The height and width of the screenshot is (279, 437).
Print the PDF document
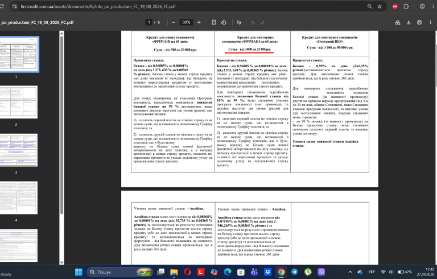pos(419,22)
